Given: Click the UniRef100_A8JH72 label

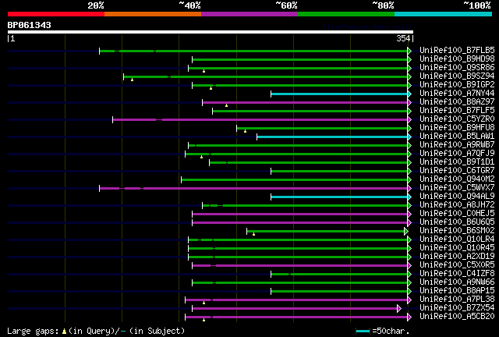Looking at the screenshot, I should tap(457, 205).
